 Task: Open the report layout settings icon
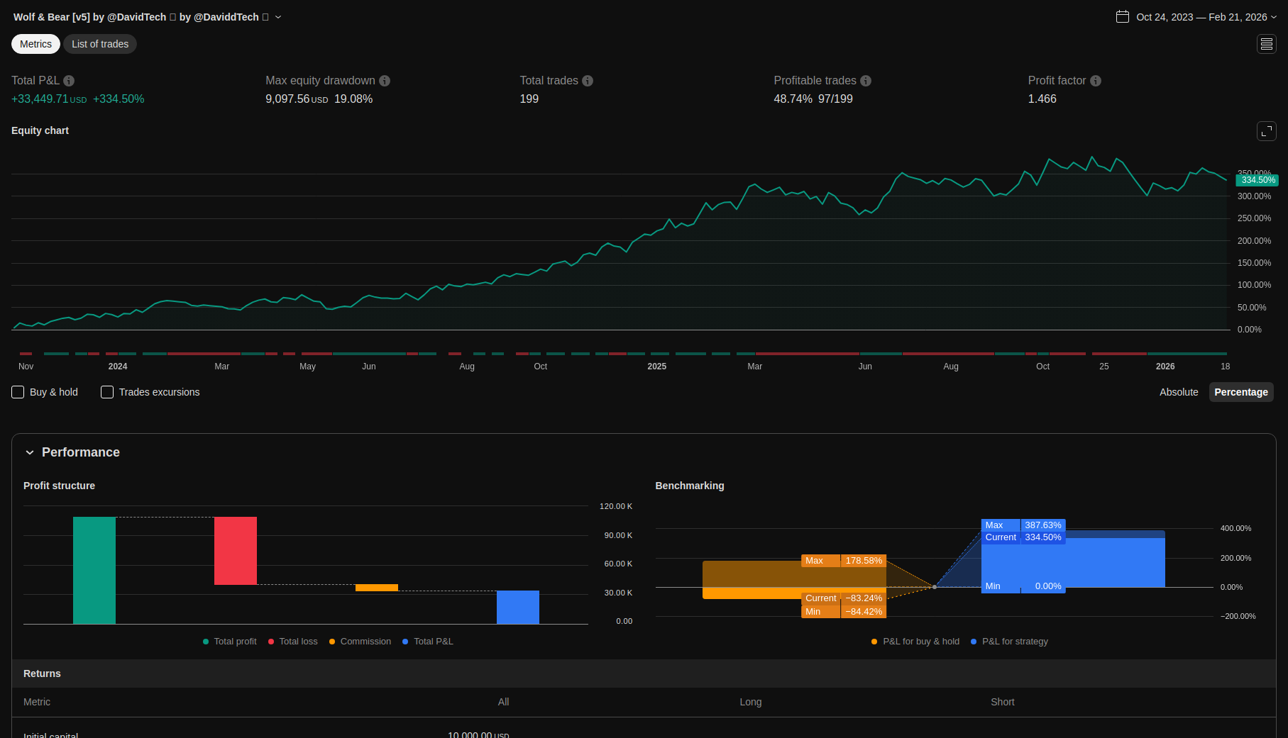[x=1266, y=44]
